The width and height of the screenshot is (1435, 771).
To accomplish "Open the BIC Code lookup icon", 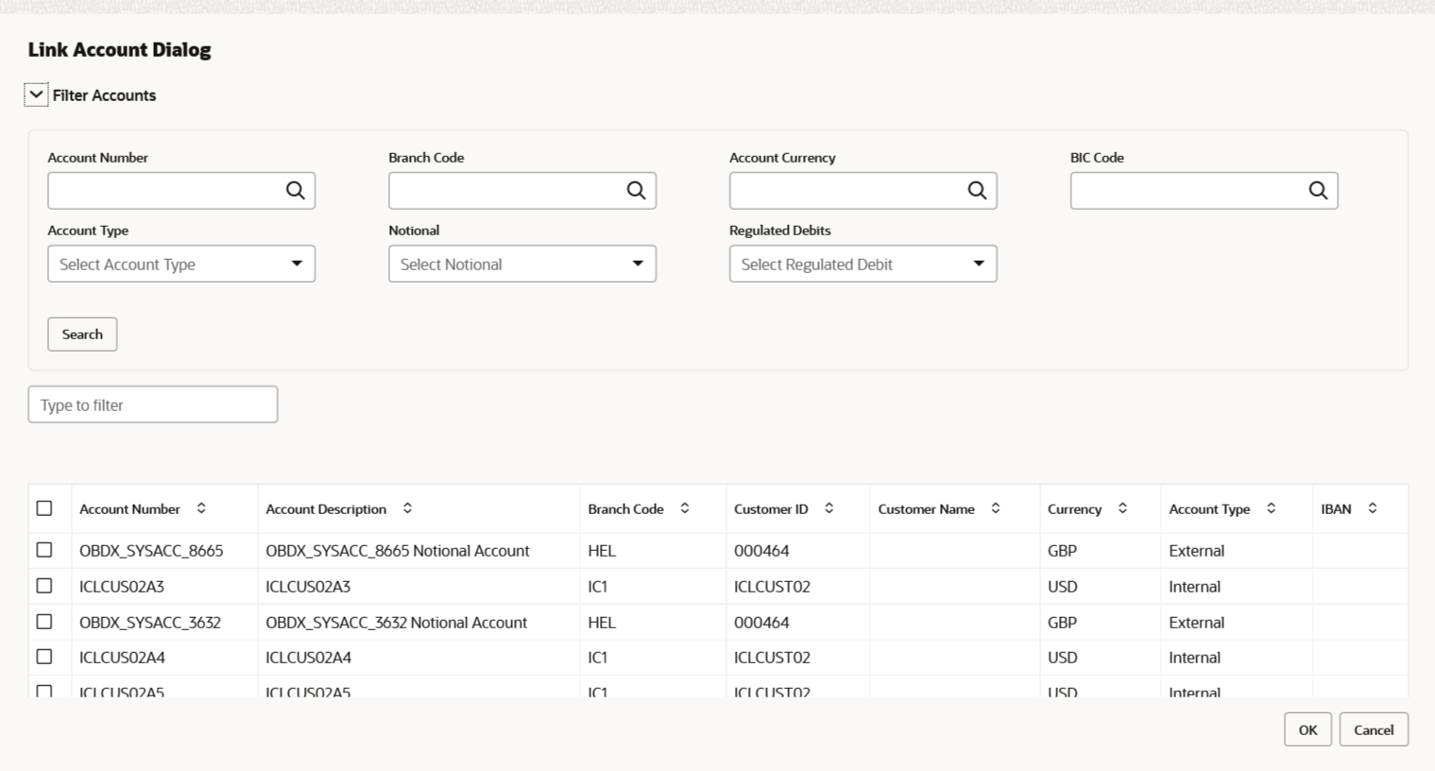I will pyautogui.click(x=1318, y=191).
